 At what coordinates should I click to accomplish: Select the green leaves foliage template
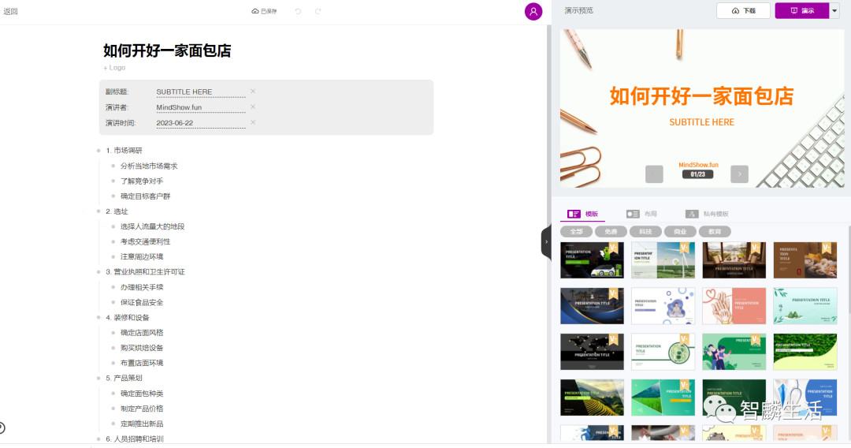click(805, 352)
